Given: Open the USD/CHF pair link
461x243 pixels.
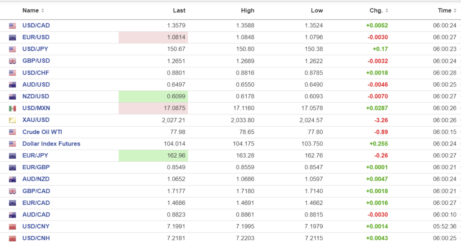Looking at the screenshot, I should [x=36, y=73].
